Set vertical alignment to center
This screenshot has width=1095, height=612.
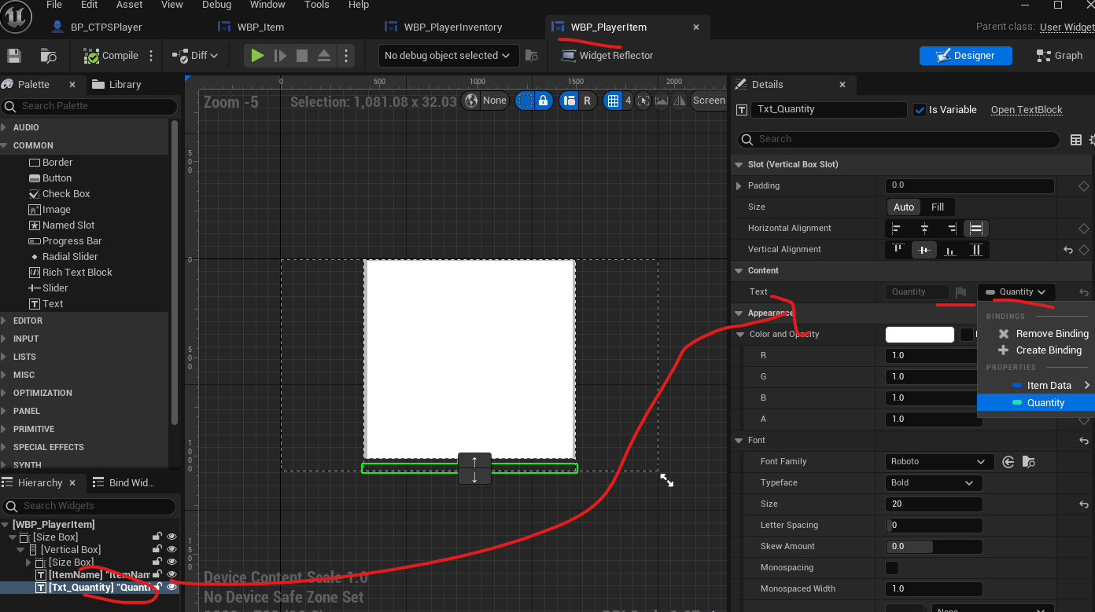click(924, 249)
